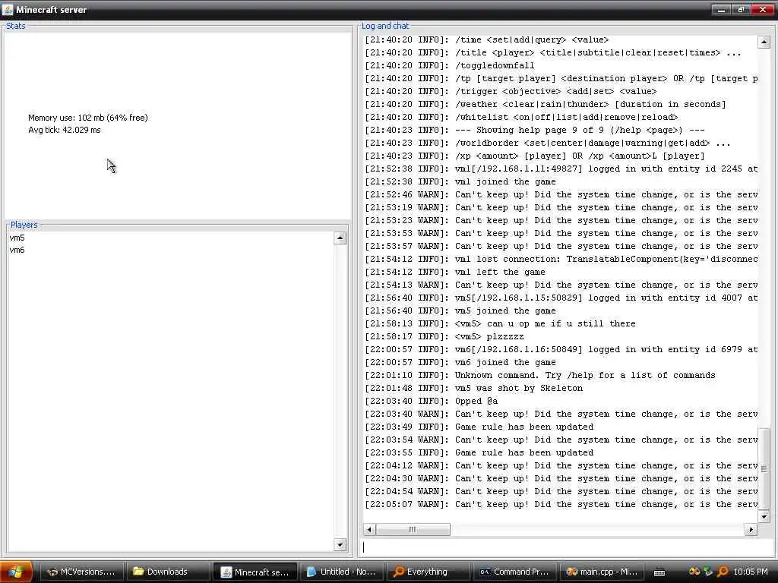The width and height of the screenshot is (778, 583).
Task: Select player vm6 in Players list
Action: pos(17,250)
